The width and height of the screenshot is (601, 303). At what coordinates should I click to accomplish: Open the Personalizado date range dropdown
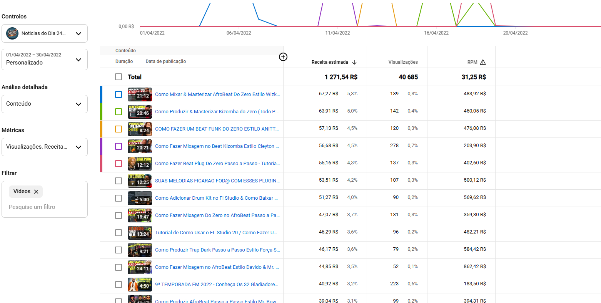[x=45, y=60]
